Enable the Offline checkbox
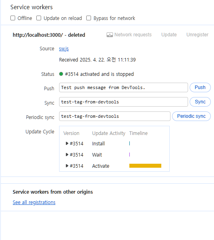This screenshot has height=240, width=214. [x=13, y=18]
